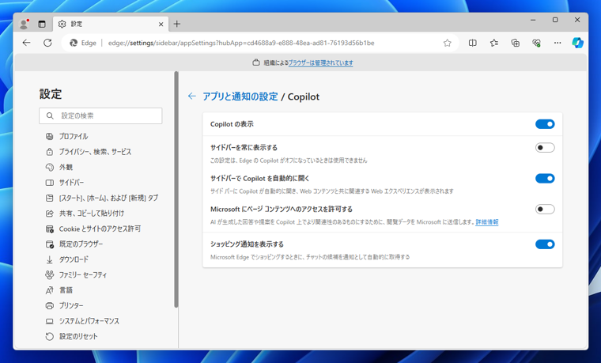Click the search magnifier icon in 設定の検索

50,115
